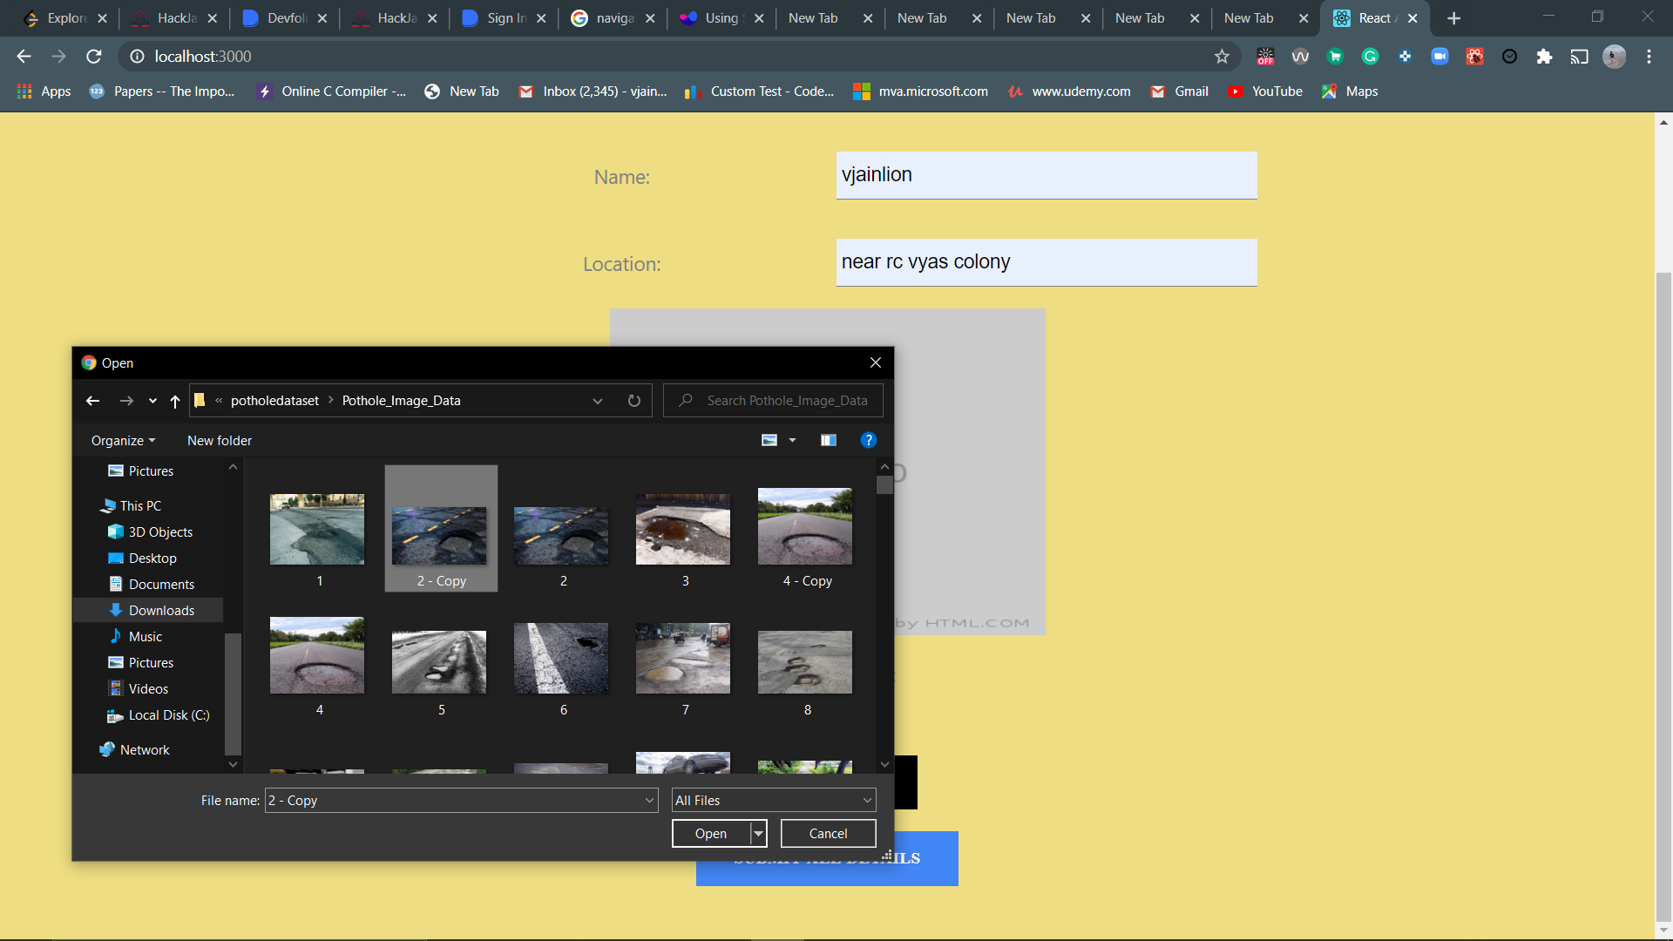Click the help question mark icon
The width and height of the screenshot is (1673, 941).
tap(868, 440)
